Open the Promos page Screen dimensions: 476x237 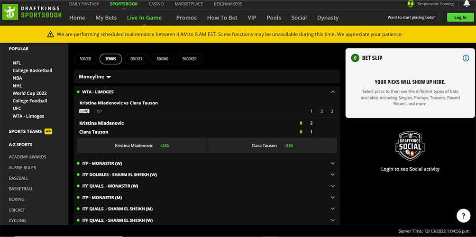coord(186,18)
